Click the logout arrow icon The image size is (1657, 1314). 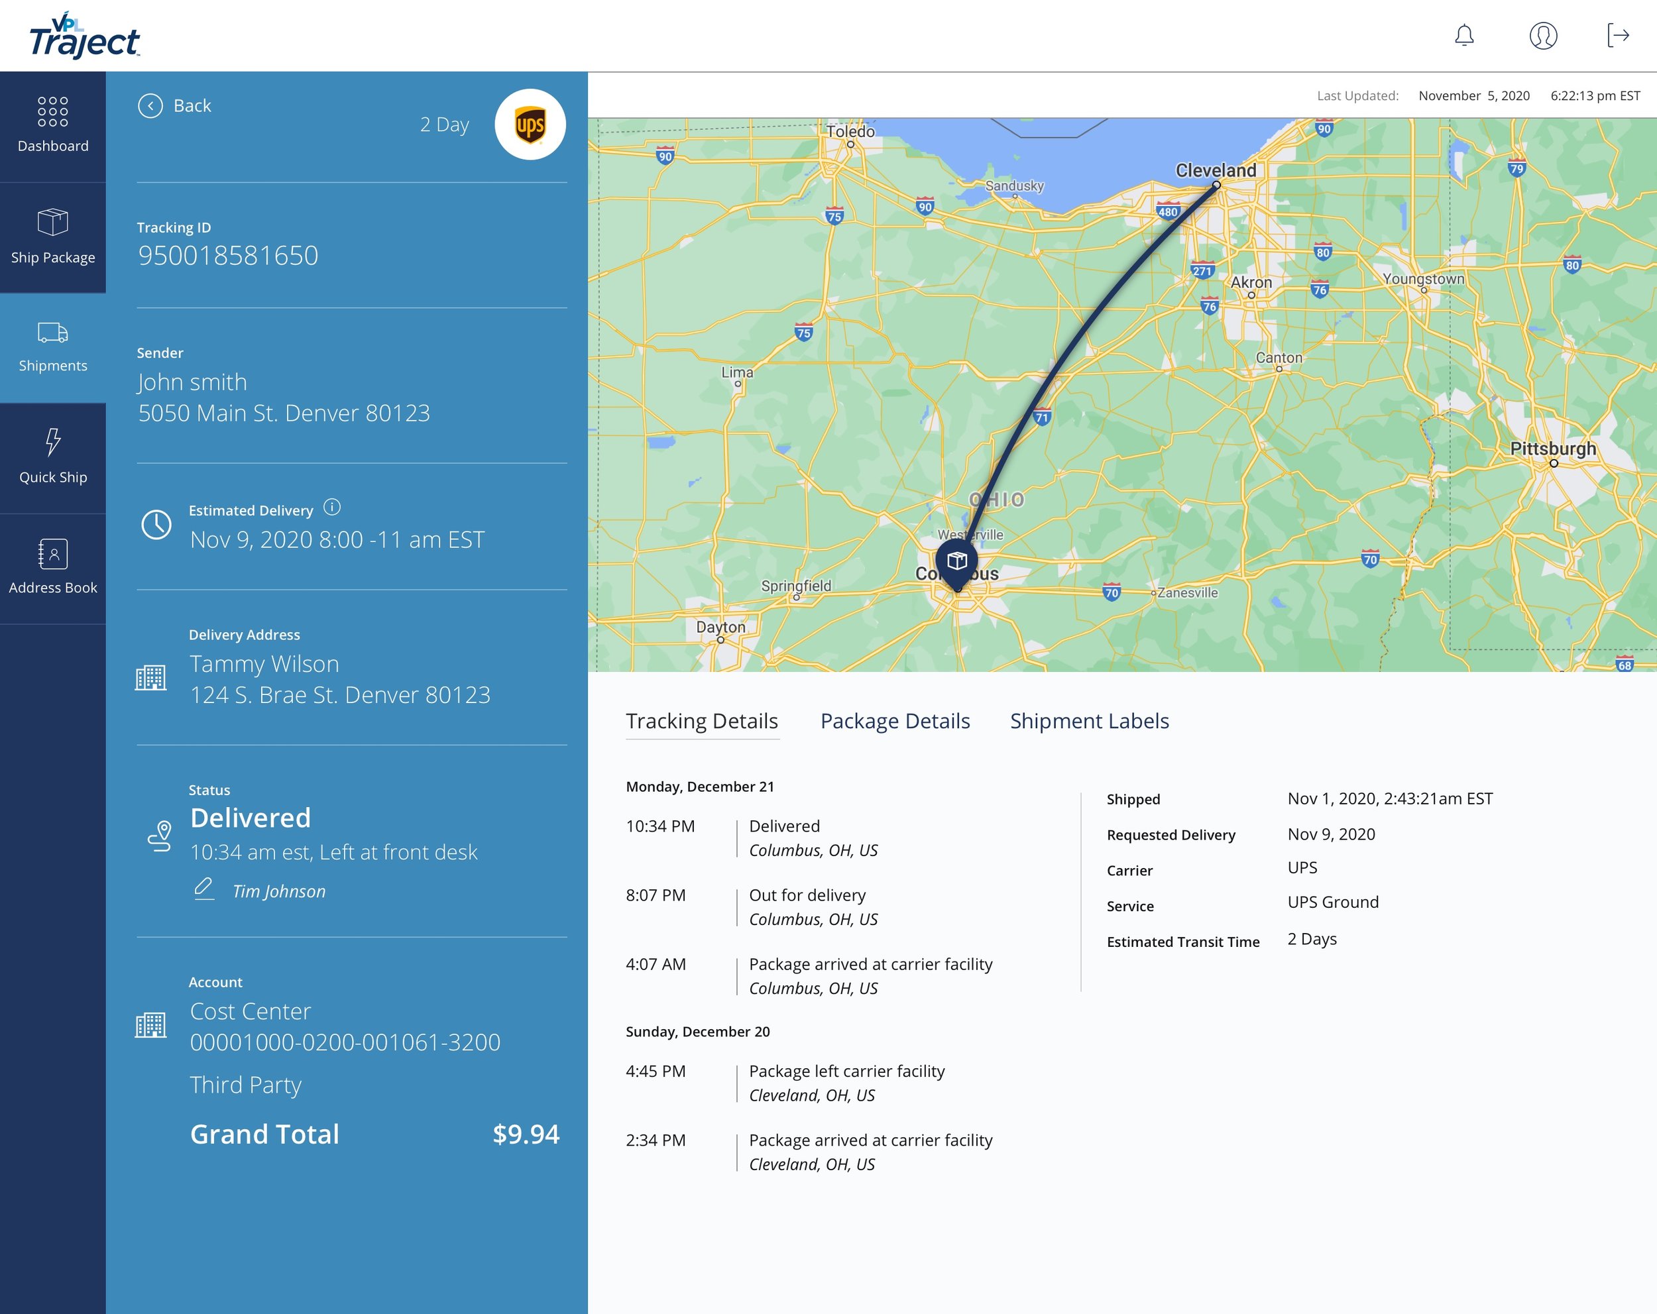pyautogui.click(x=1618, y=35)
